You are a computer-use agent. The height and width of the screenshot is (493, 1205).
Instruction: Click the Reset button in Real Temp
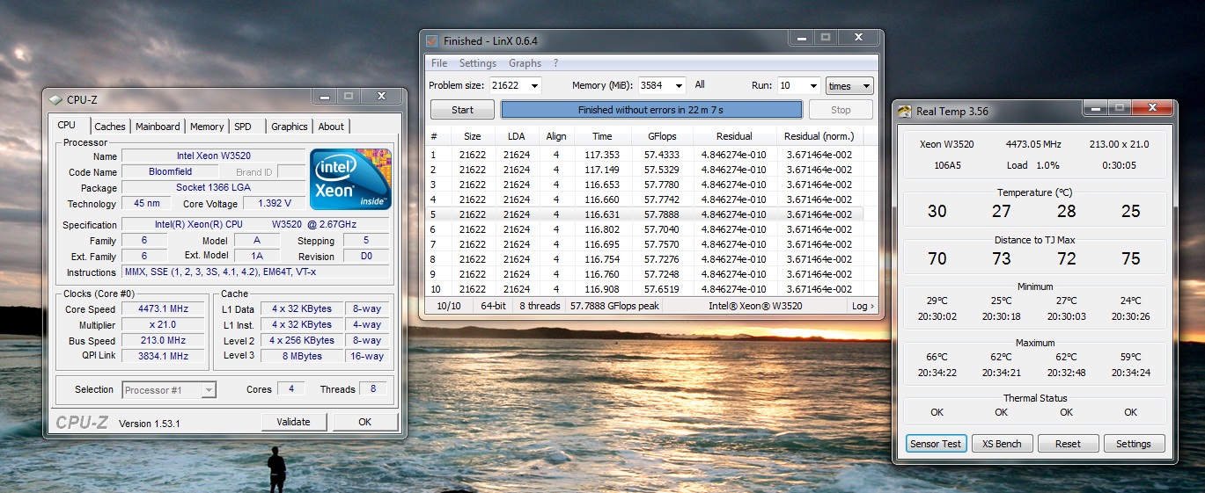[1068, 444]
